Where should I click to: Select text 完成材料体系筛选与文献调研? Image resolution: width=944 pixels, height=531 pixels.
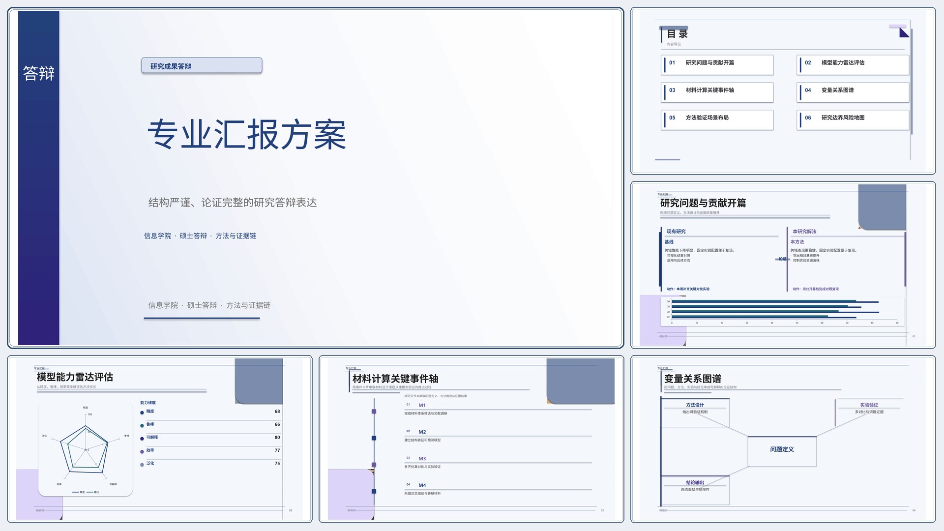click(426, 413)
